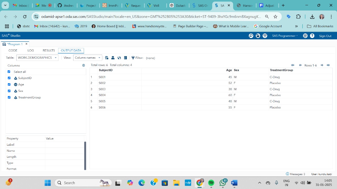337x189 pixels.
Task: Select the S004 cell
Action: coord(120,95)
